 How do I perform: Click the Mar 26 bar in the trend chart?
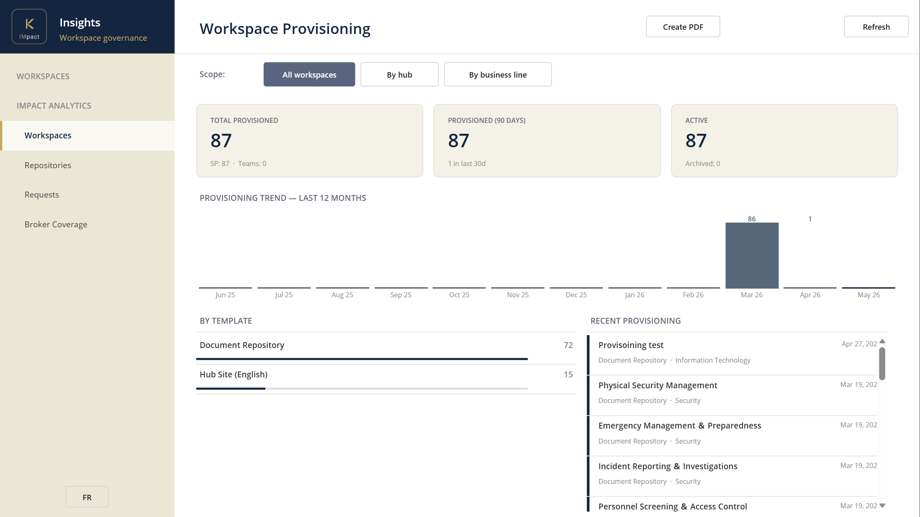(752, 255)
